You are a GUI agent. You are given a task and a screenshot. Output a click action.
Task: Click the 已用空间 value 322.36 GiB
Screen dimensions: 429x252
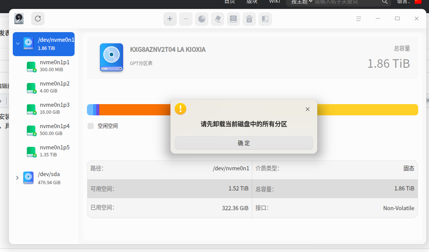pos(235,208)
